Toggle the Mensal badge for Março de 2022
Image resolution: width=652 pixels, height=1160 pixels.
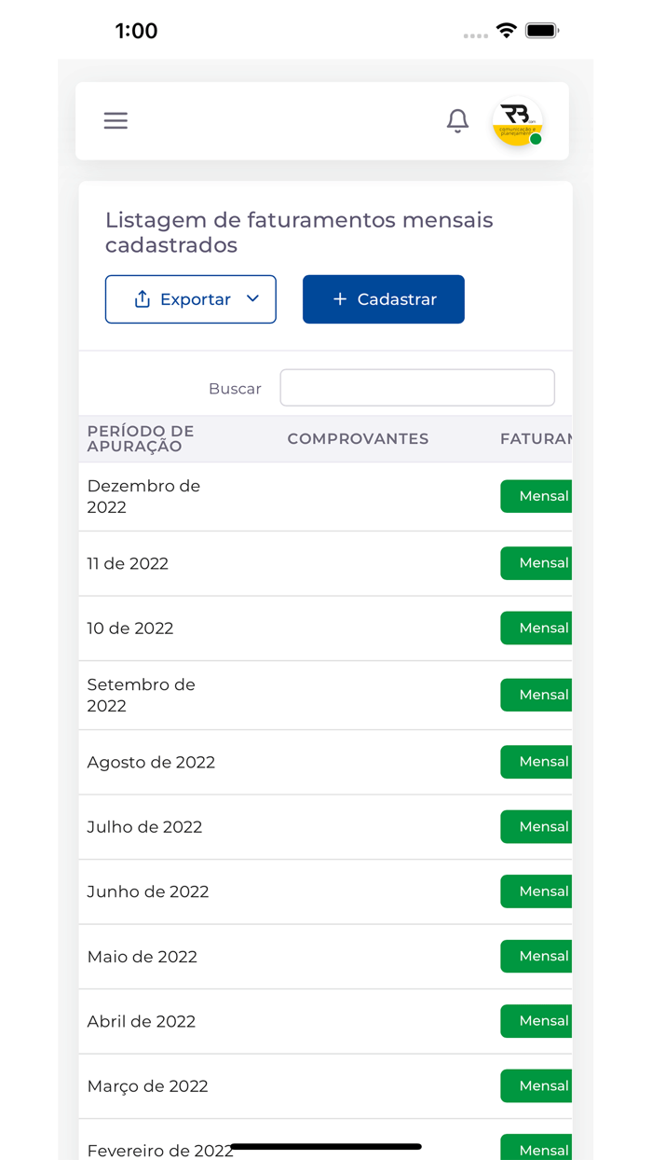[540, 1085]
